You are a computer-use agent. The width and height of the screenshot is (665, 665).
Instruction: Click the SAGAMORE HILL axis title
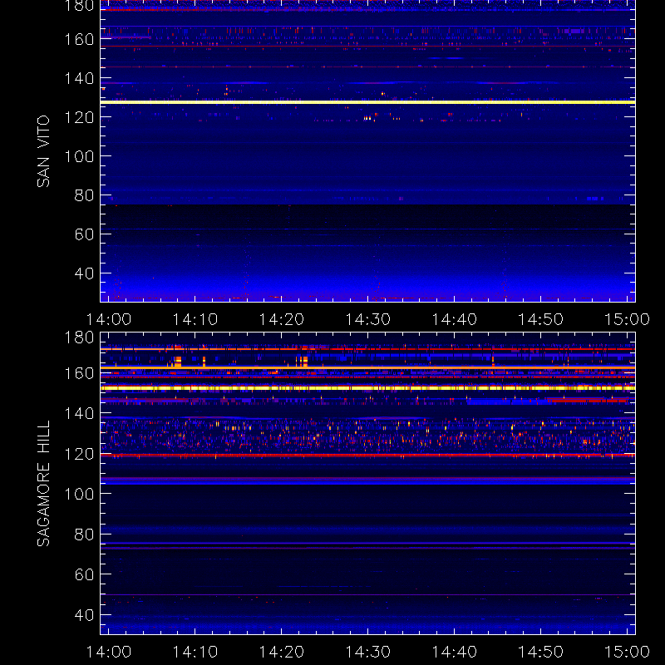[43, 484]
